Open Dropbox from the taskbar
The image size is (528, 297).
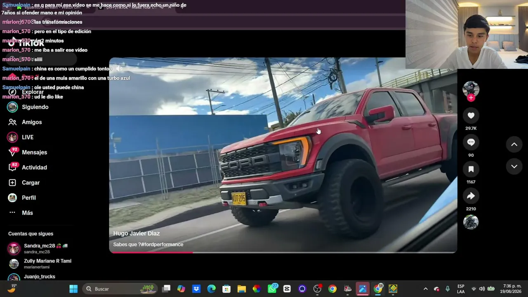coord(196,289)
